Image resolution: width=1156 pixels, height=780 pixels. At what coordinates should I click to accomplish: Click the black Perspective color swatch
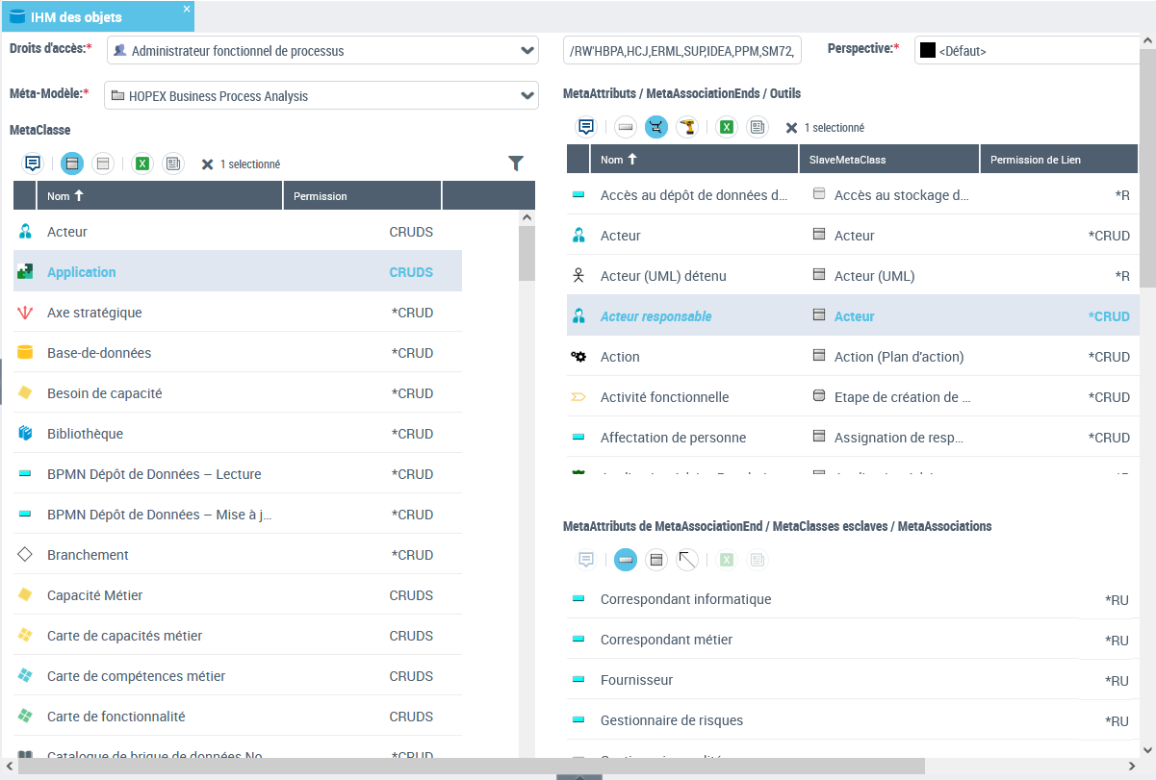click(928, 51)
